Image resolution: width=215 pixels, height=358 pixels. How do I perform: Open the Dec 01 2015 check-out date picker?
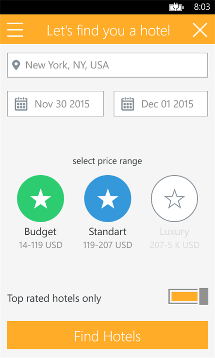[161, 104]
